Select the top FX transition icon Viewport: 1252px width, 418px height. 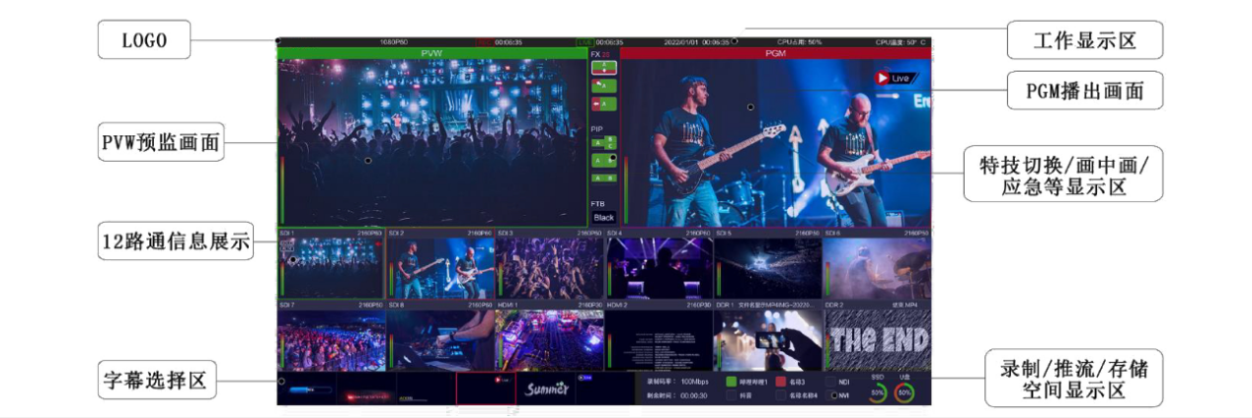(x=603, y=68)
